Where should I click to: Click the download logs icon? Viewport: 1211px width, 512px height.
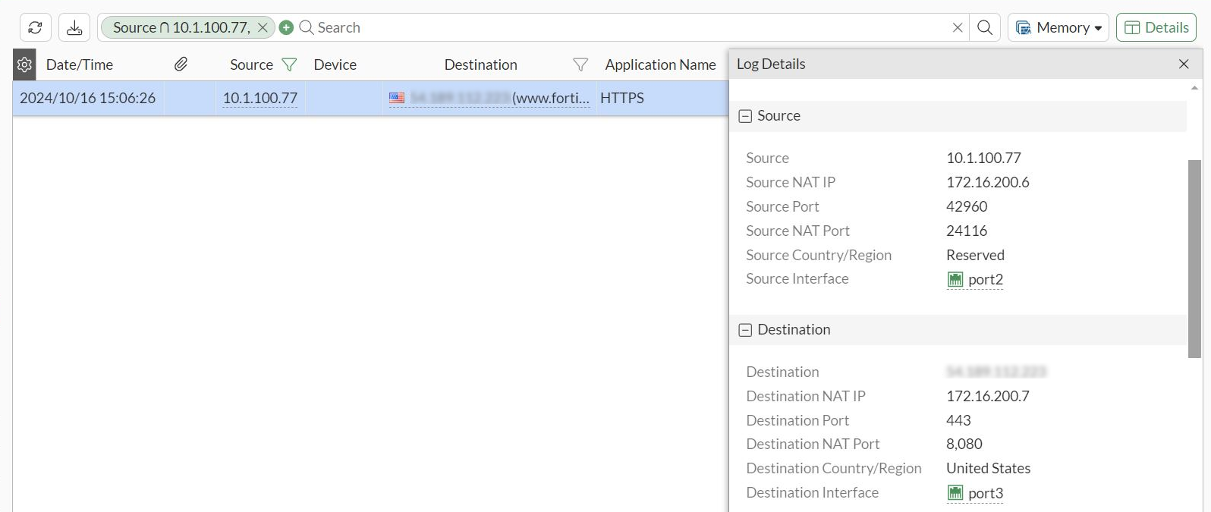74,28
